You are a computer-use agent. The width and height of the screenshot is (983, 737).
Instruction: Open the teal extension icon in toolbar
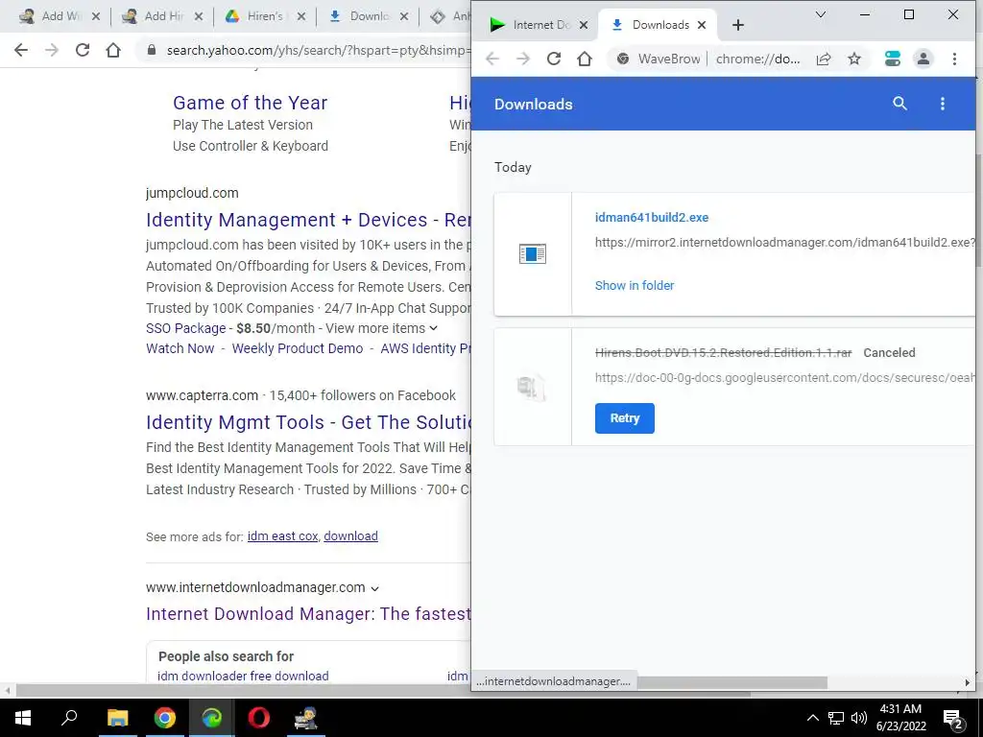click(x=892, y=59)
